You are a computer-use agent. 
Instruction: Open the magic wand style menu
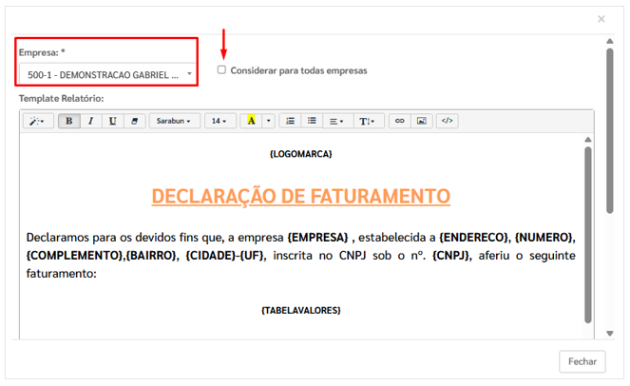[38, 122]
